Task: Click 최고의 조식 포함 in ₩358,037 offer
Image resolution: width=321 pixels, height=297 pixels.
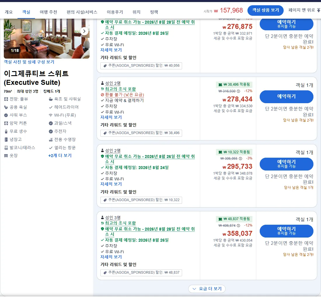Action: 120,223
